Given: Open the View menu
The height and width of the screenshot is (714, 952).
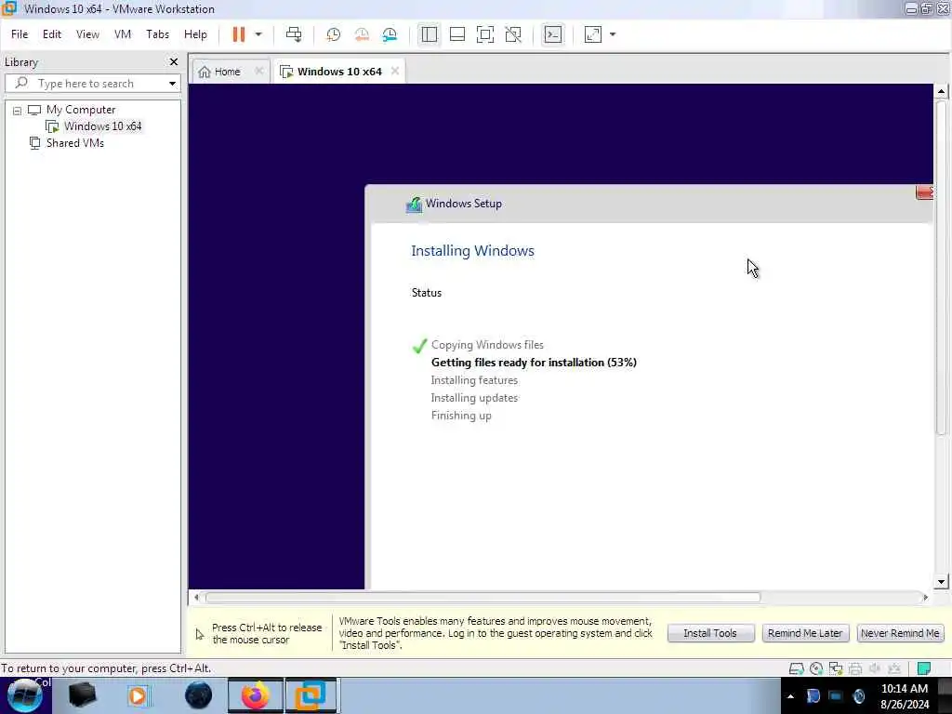Looking at the screenshot, I should click(87, 34).
